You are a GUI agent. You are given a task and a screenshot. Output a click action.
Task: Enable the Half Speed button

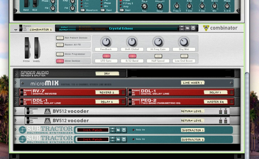pyautogui.click(x=158, y=56)
